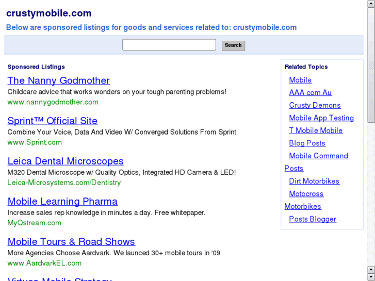
Task: Open the Crusty Demons related topic
Action: [315, 105]
